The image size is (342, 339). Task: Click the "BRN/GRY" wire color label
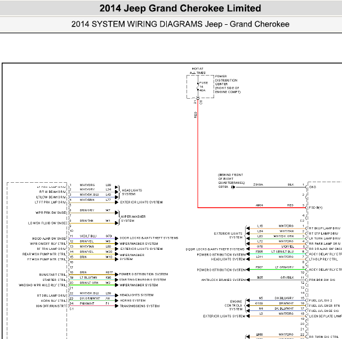coord(87,210)
